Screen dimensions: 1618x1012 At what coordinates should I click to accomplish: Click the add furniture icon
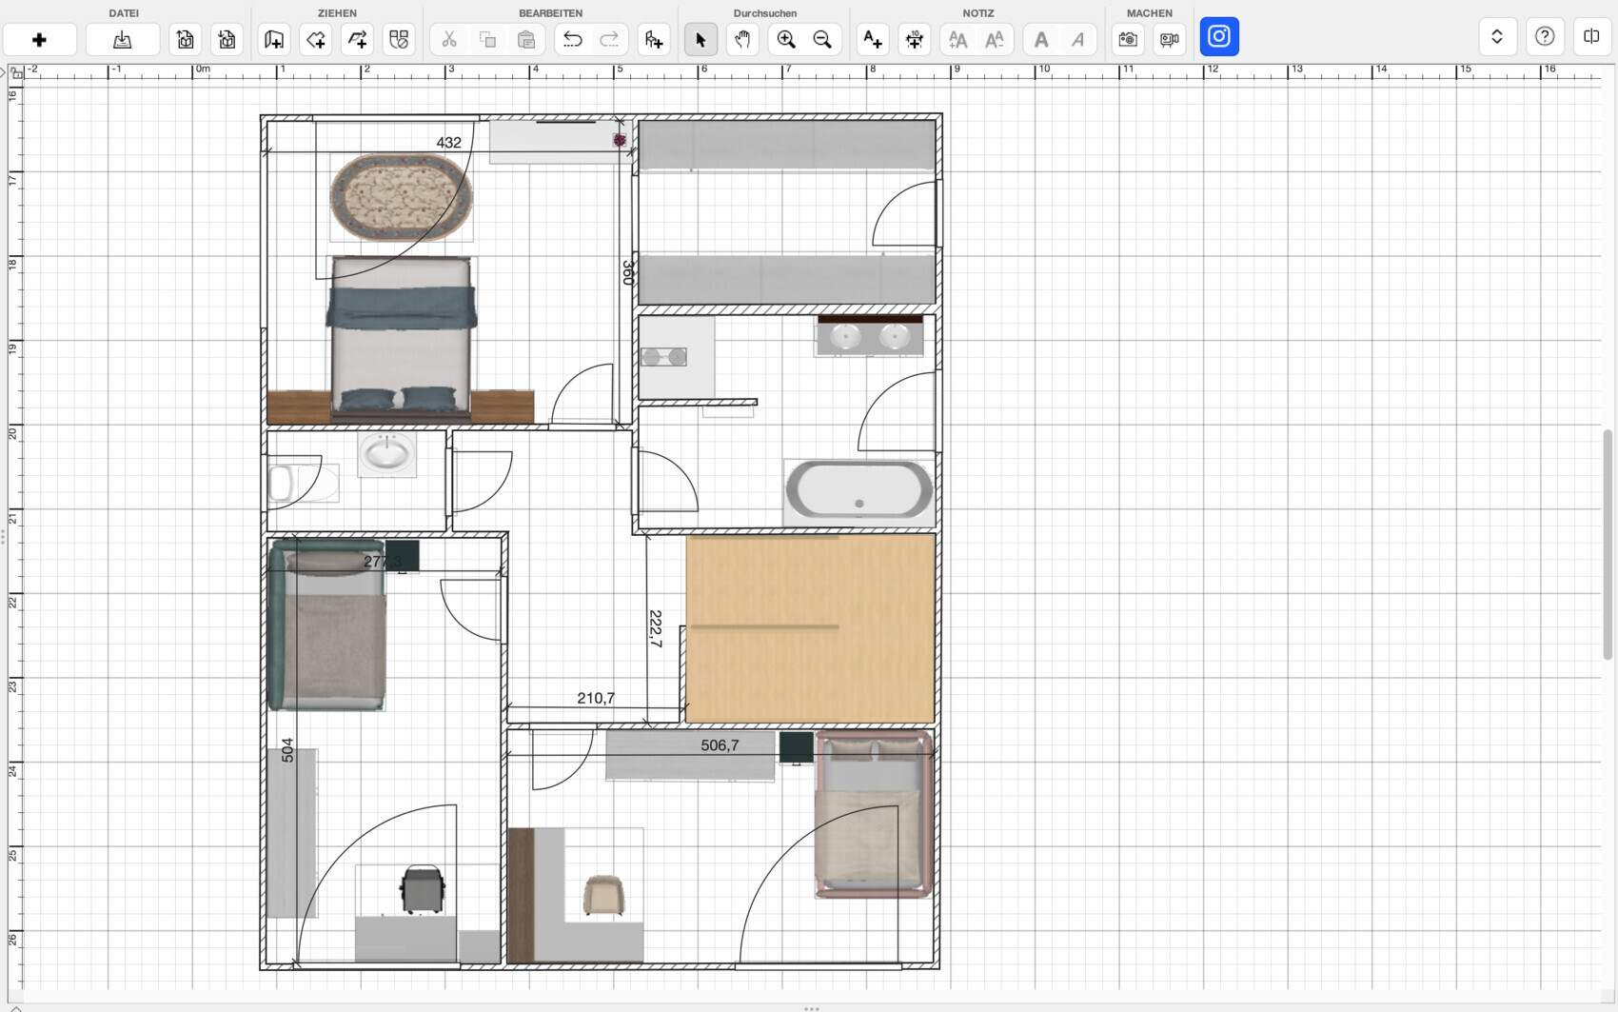tap(654, 39)
